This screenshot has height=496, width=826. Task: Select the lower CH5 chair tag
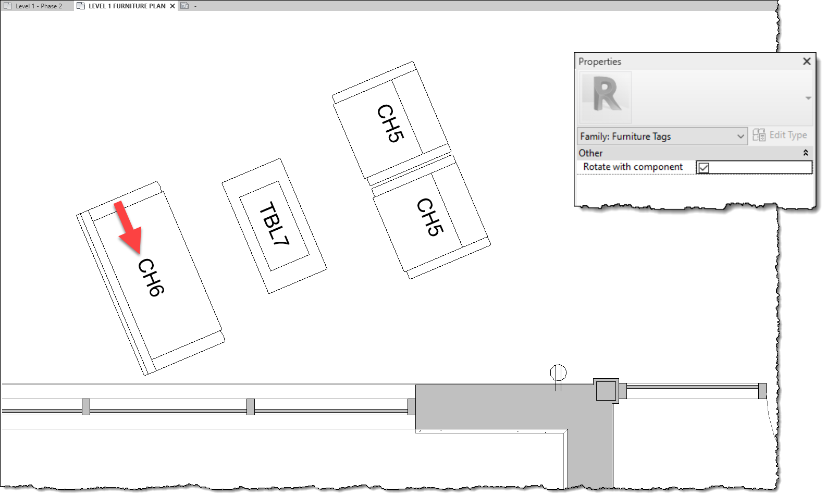[x=430, y=217]
